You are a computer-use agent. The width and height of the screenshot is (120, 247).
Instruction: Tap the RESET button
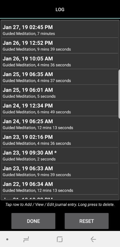[87, 221]
